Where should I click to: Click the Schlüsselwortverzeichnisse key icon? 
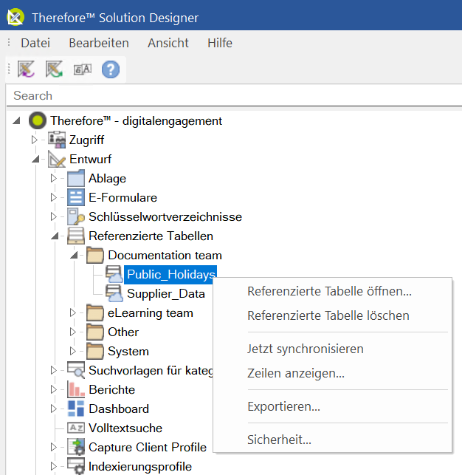tap(76, 216)
